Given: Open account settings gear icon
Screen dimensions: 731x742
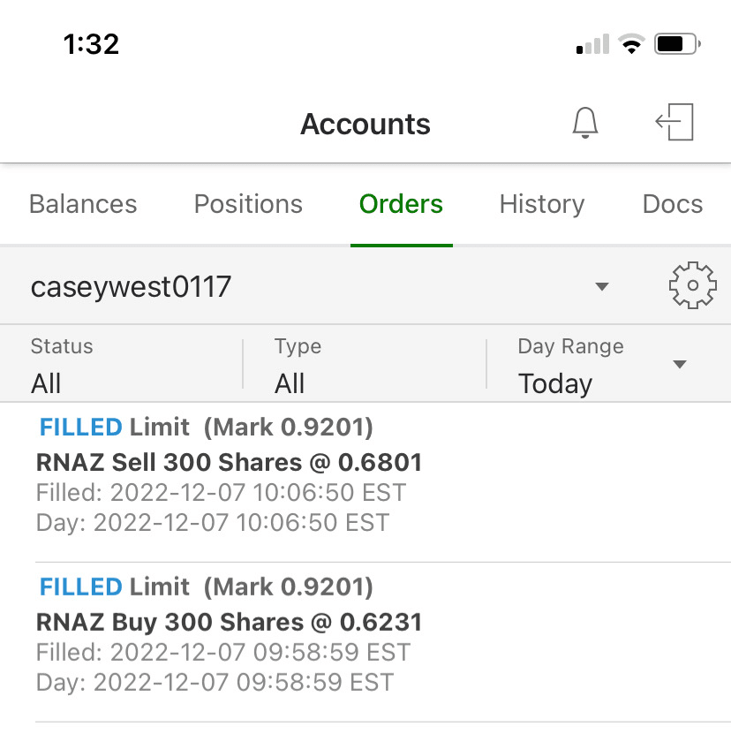Looking at the screenshot, I should [692, 285].
